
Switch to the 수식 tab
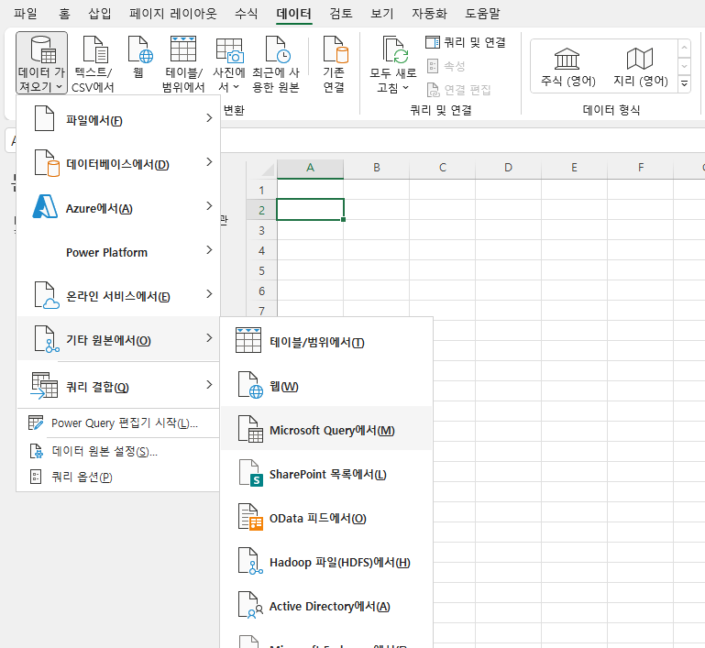247,14
